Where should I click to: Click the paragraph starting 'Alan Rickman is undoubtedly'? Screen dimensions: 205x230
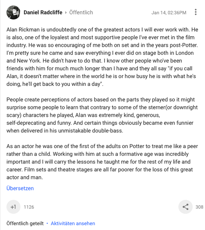[x=102, y=57]
